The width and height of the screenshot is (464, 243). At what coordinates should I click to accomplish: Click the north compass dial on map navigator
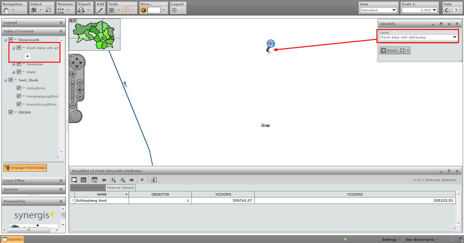[76, 116]
